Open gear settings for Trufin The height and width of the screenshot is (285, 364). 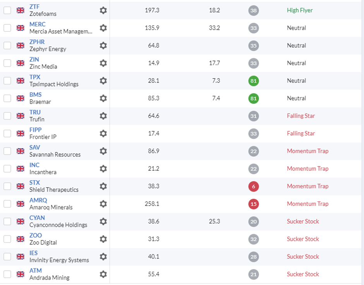pyautogui.click(x=103, y=116)
